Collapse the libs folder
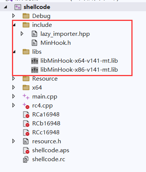146x172 pixels. point(14,51)
